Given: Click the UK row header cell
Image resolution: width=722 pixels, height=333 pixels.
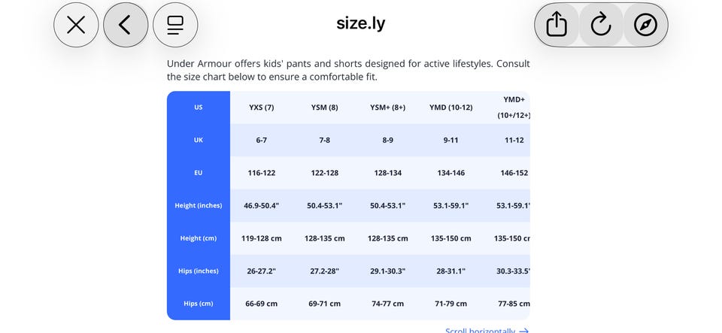Looking at the screenshot, I should 199,141.
